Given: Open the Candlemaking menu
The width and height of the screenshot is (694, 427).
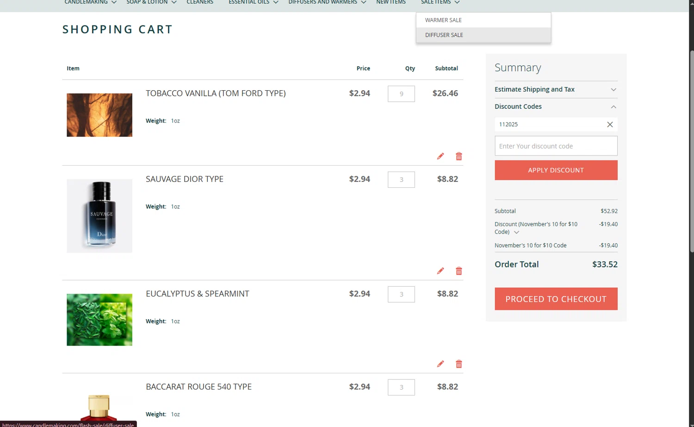Looking at the screenshot, I should pyautogui.click(x=91, y=2).
